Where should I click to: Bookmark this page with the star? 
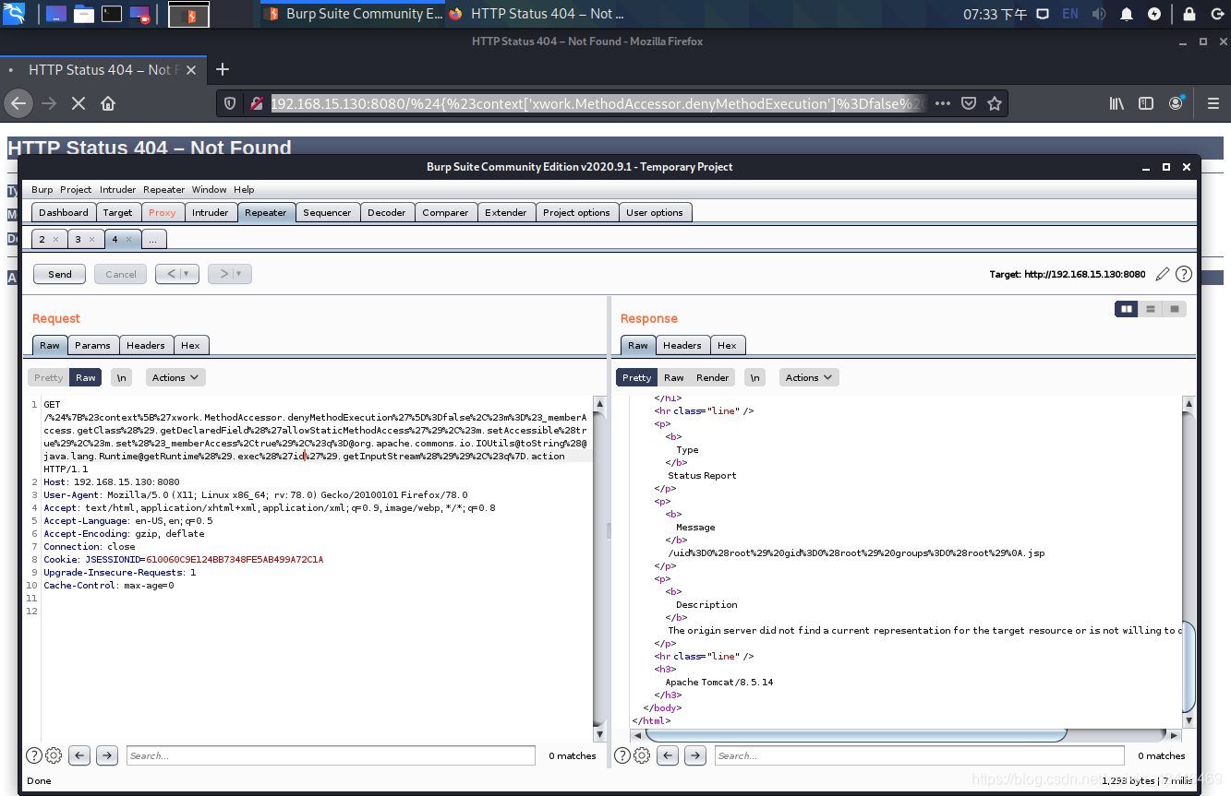pos(995,103)
